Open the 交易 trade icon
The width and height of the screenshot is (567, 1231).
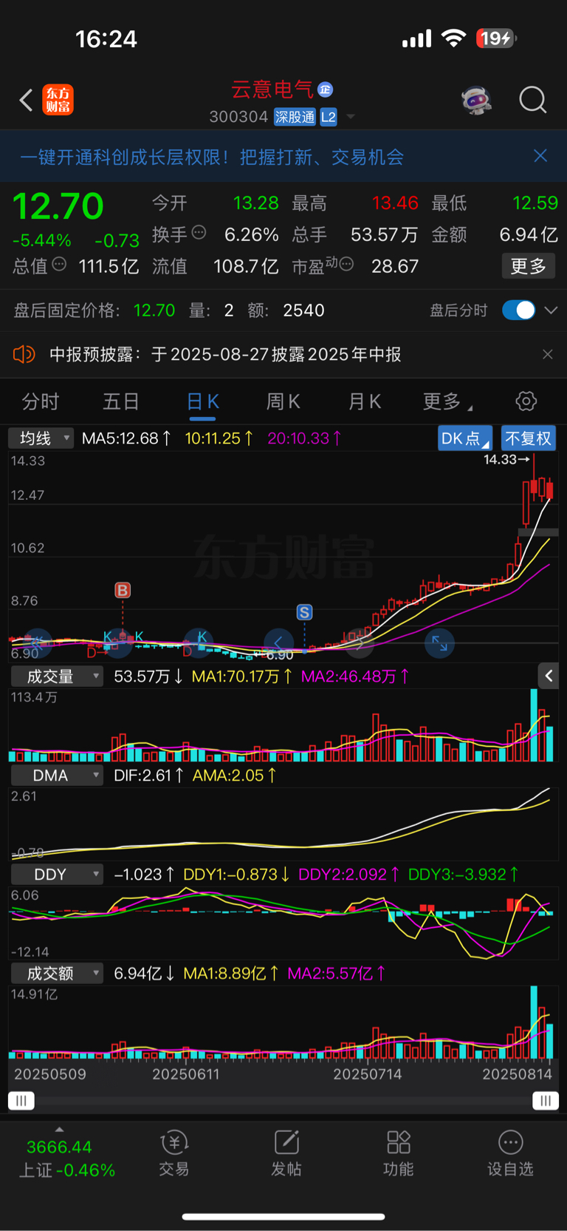pos(174,1152)
